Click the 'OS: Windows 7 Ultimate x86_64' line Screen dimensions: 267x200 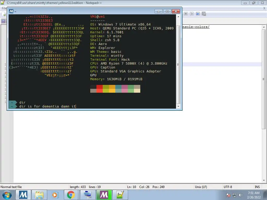coord(120,24)
